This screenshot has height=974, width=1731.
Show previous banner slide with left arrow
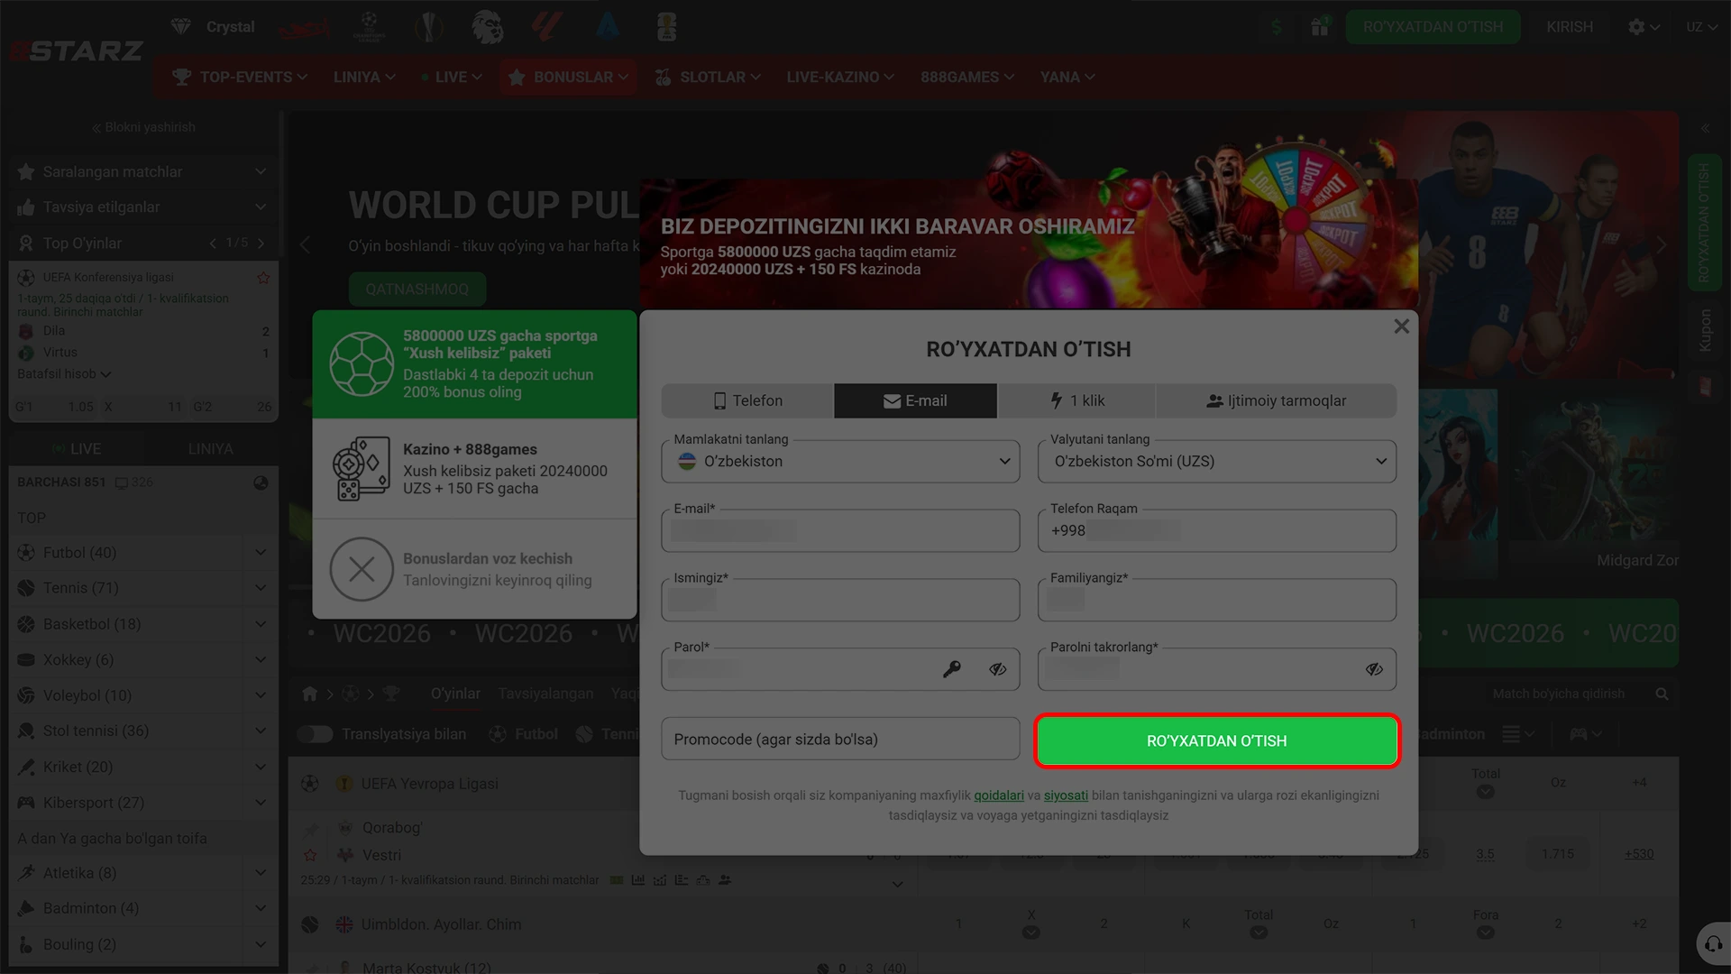click(305, 244)
